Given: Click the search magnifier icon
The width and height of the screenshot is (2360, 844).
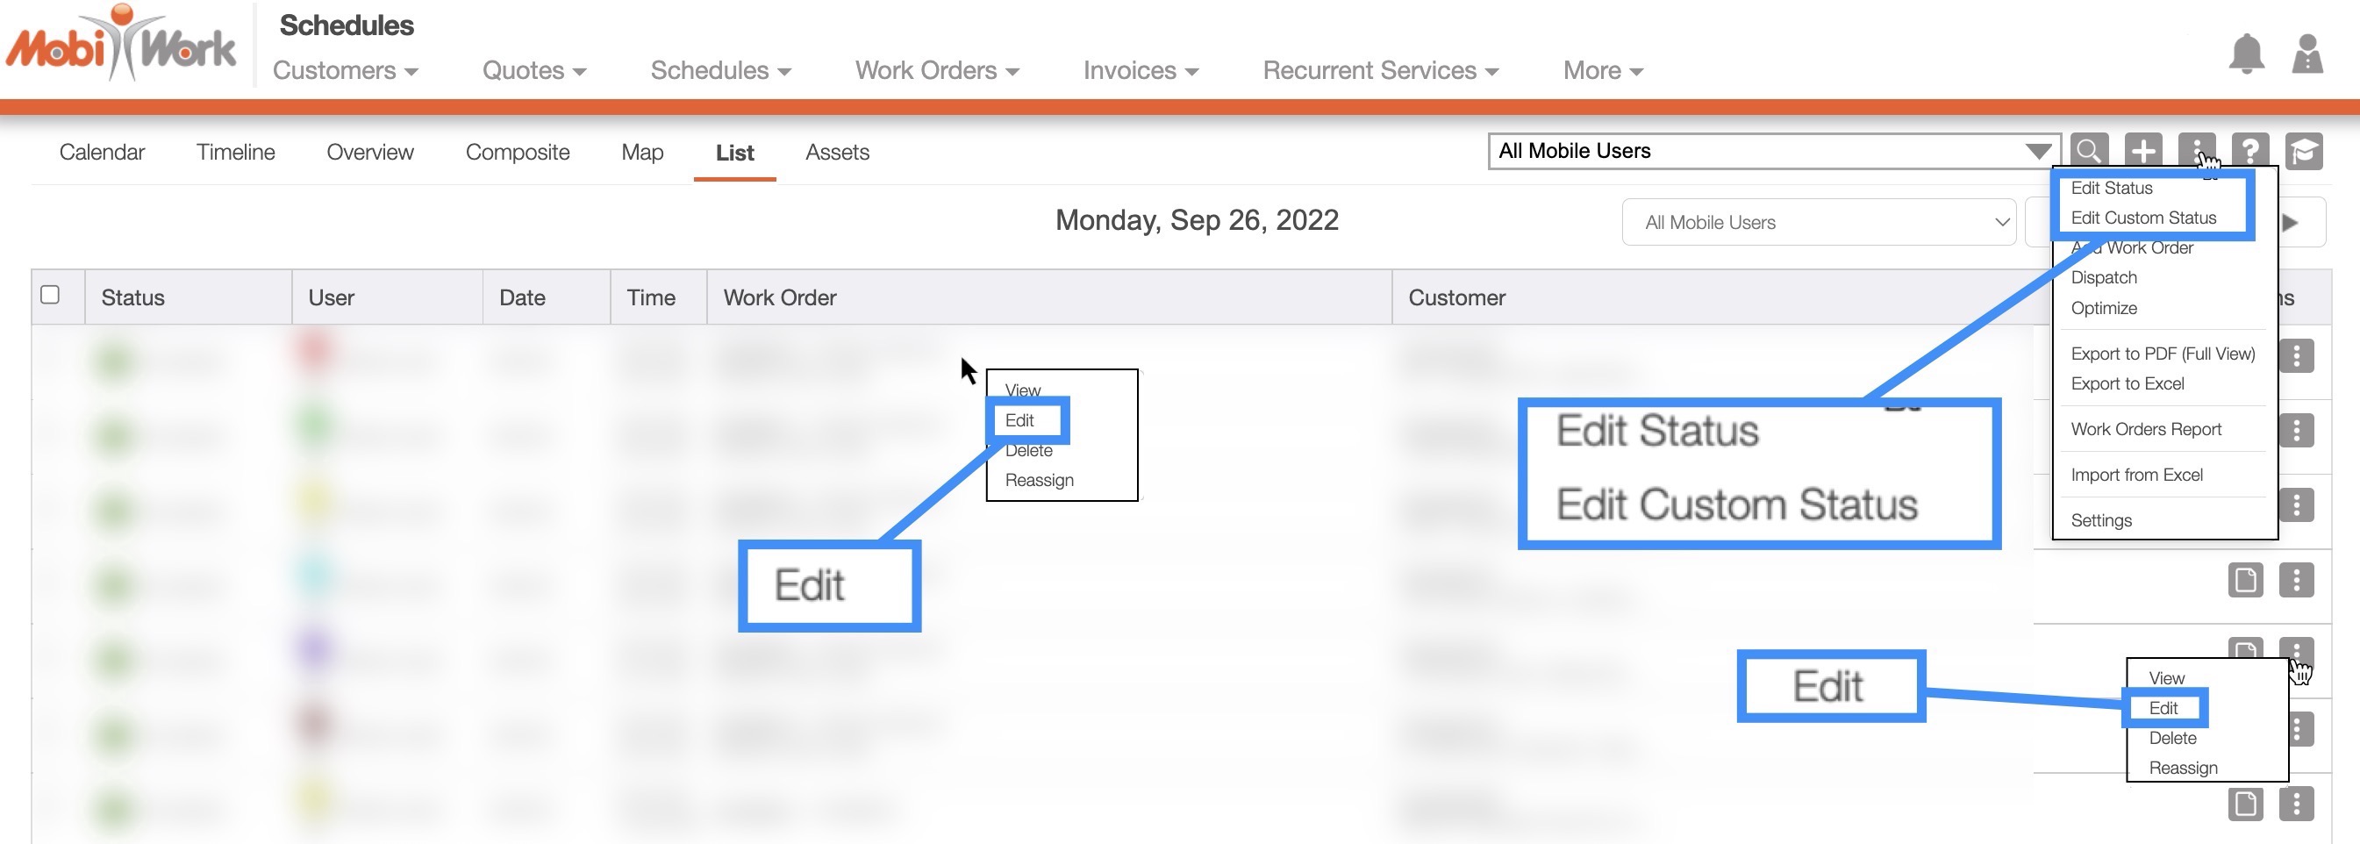Looking at the screenshot, I should point(2089,150).
